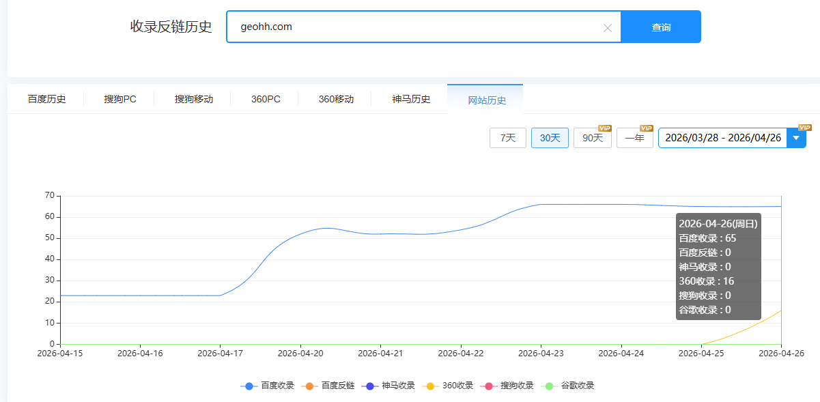Click the 查询 search button
The image size is (820, 402).
point(660,27)
